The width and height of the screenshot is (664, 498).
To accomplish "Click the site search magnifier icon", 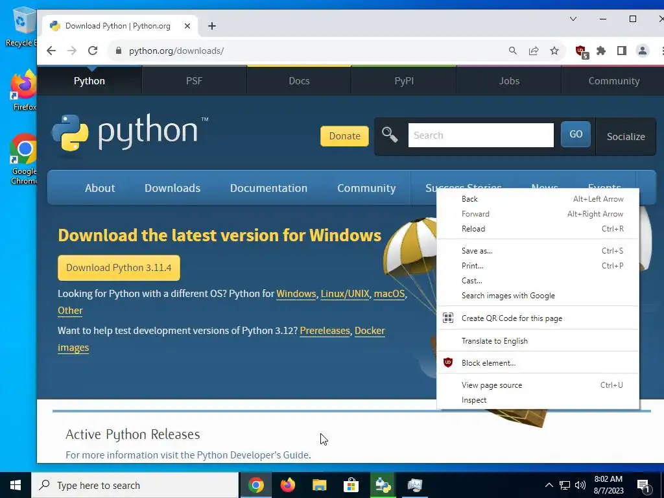I will click(390, 135).
